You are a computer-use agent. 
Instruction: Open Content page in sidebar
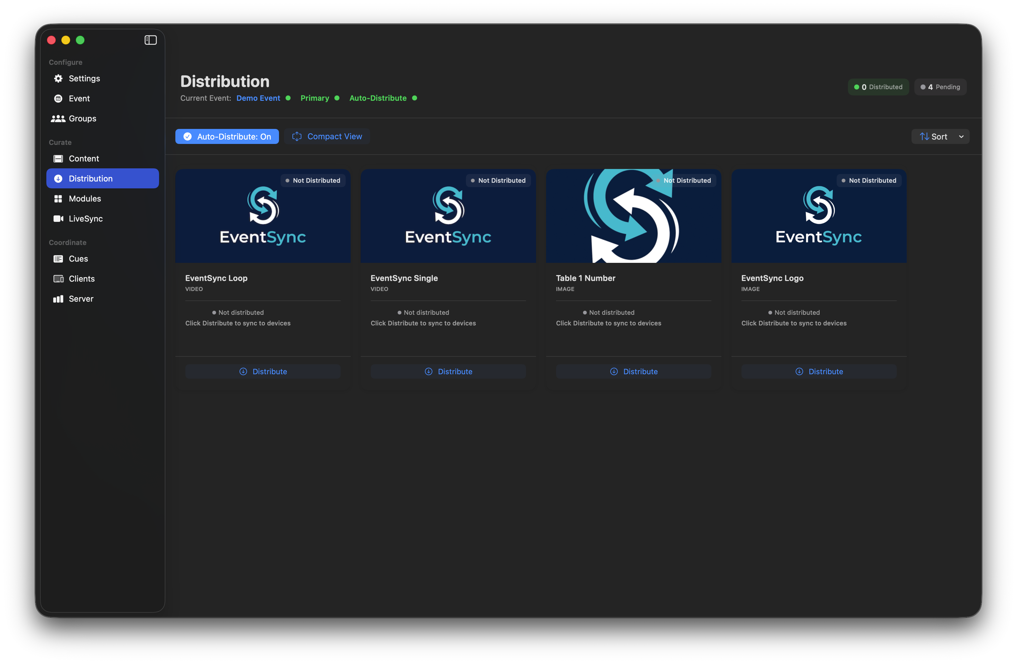(x=103, y=159)
